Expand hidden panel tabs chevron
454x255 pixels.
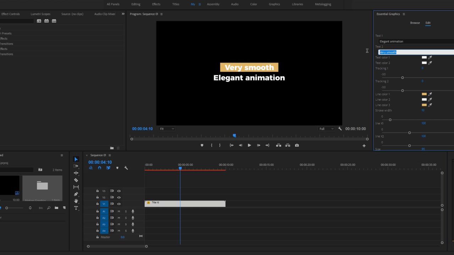click(x=123, y=14)
